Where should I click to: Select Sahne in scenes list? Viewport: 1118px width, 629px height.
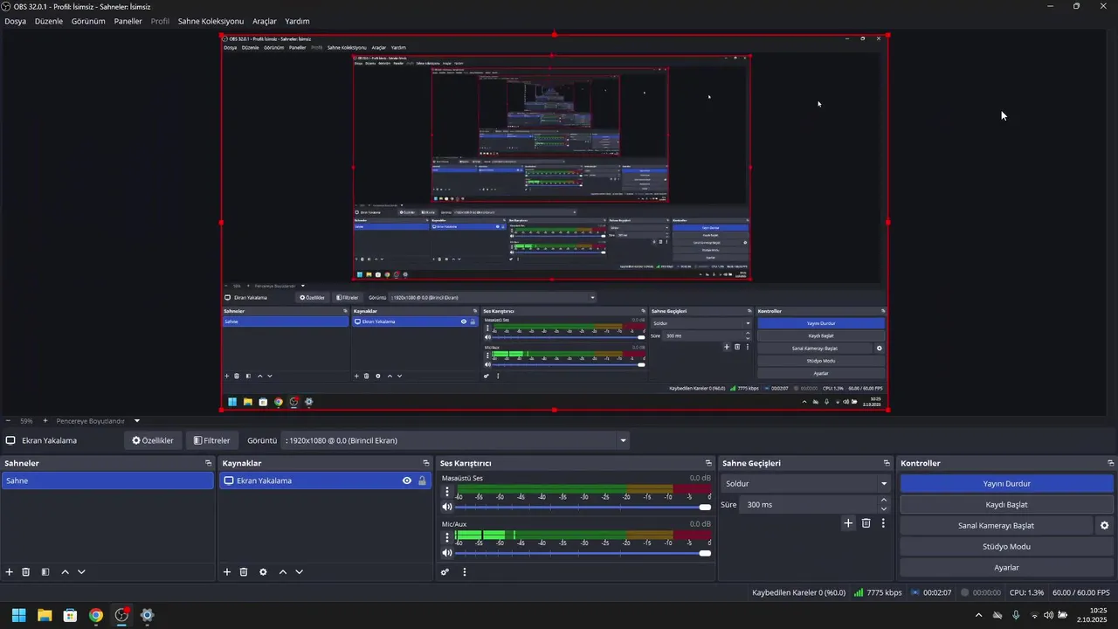point(107,480)
